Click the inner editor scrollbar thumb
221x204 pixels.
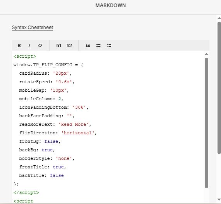[x=206, y=123]
